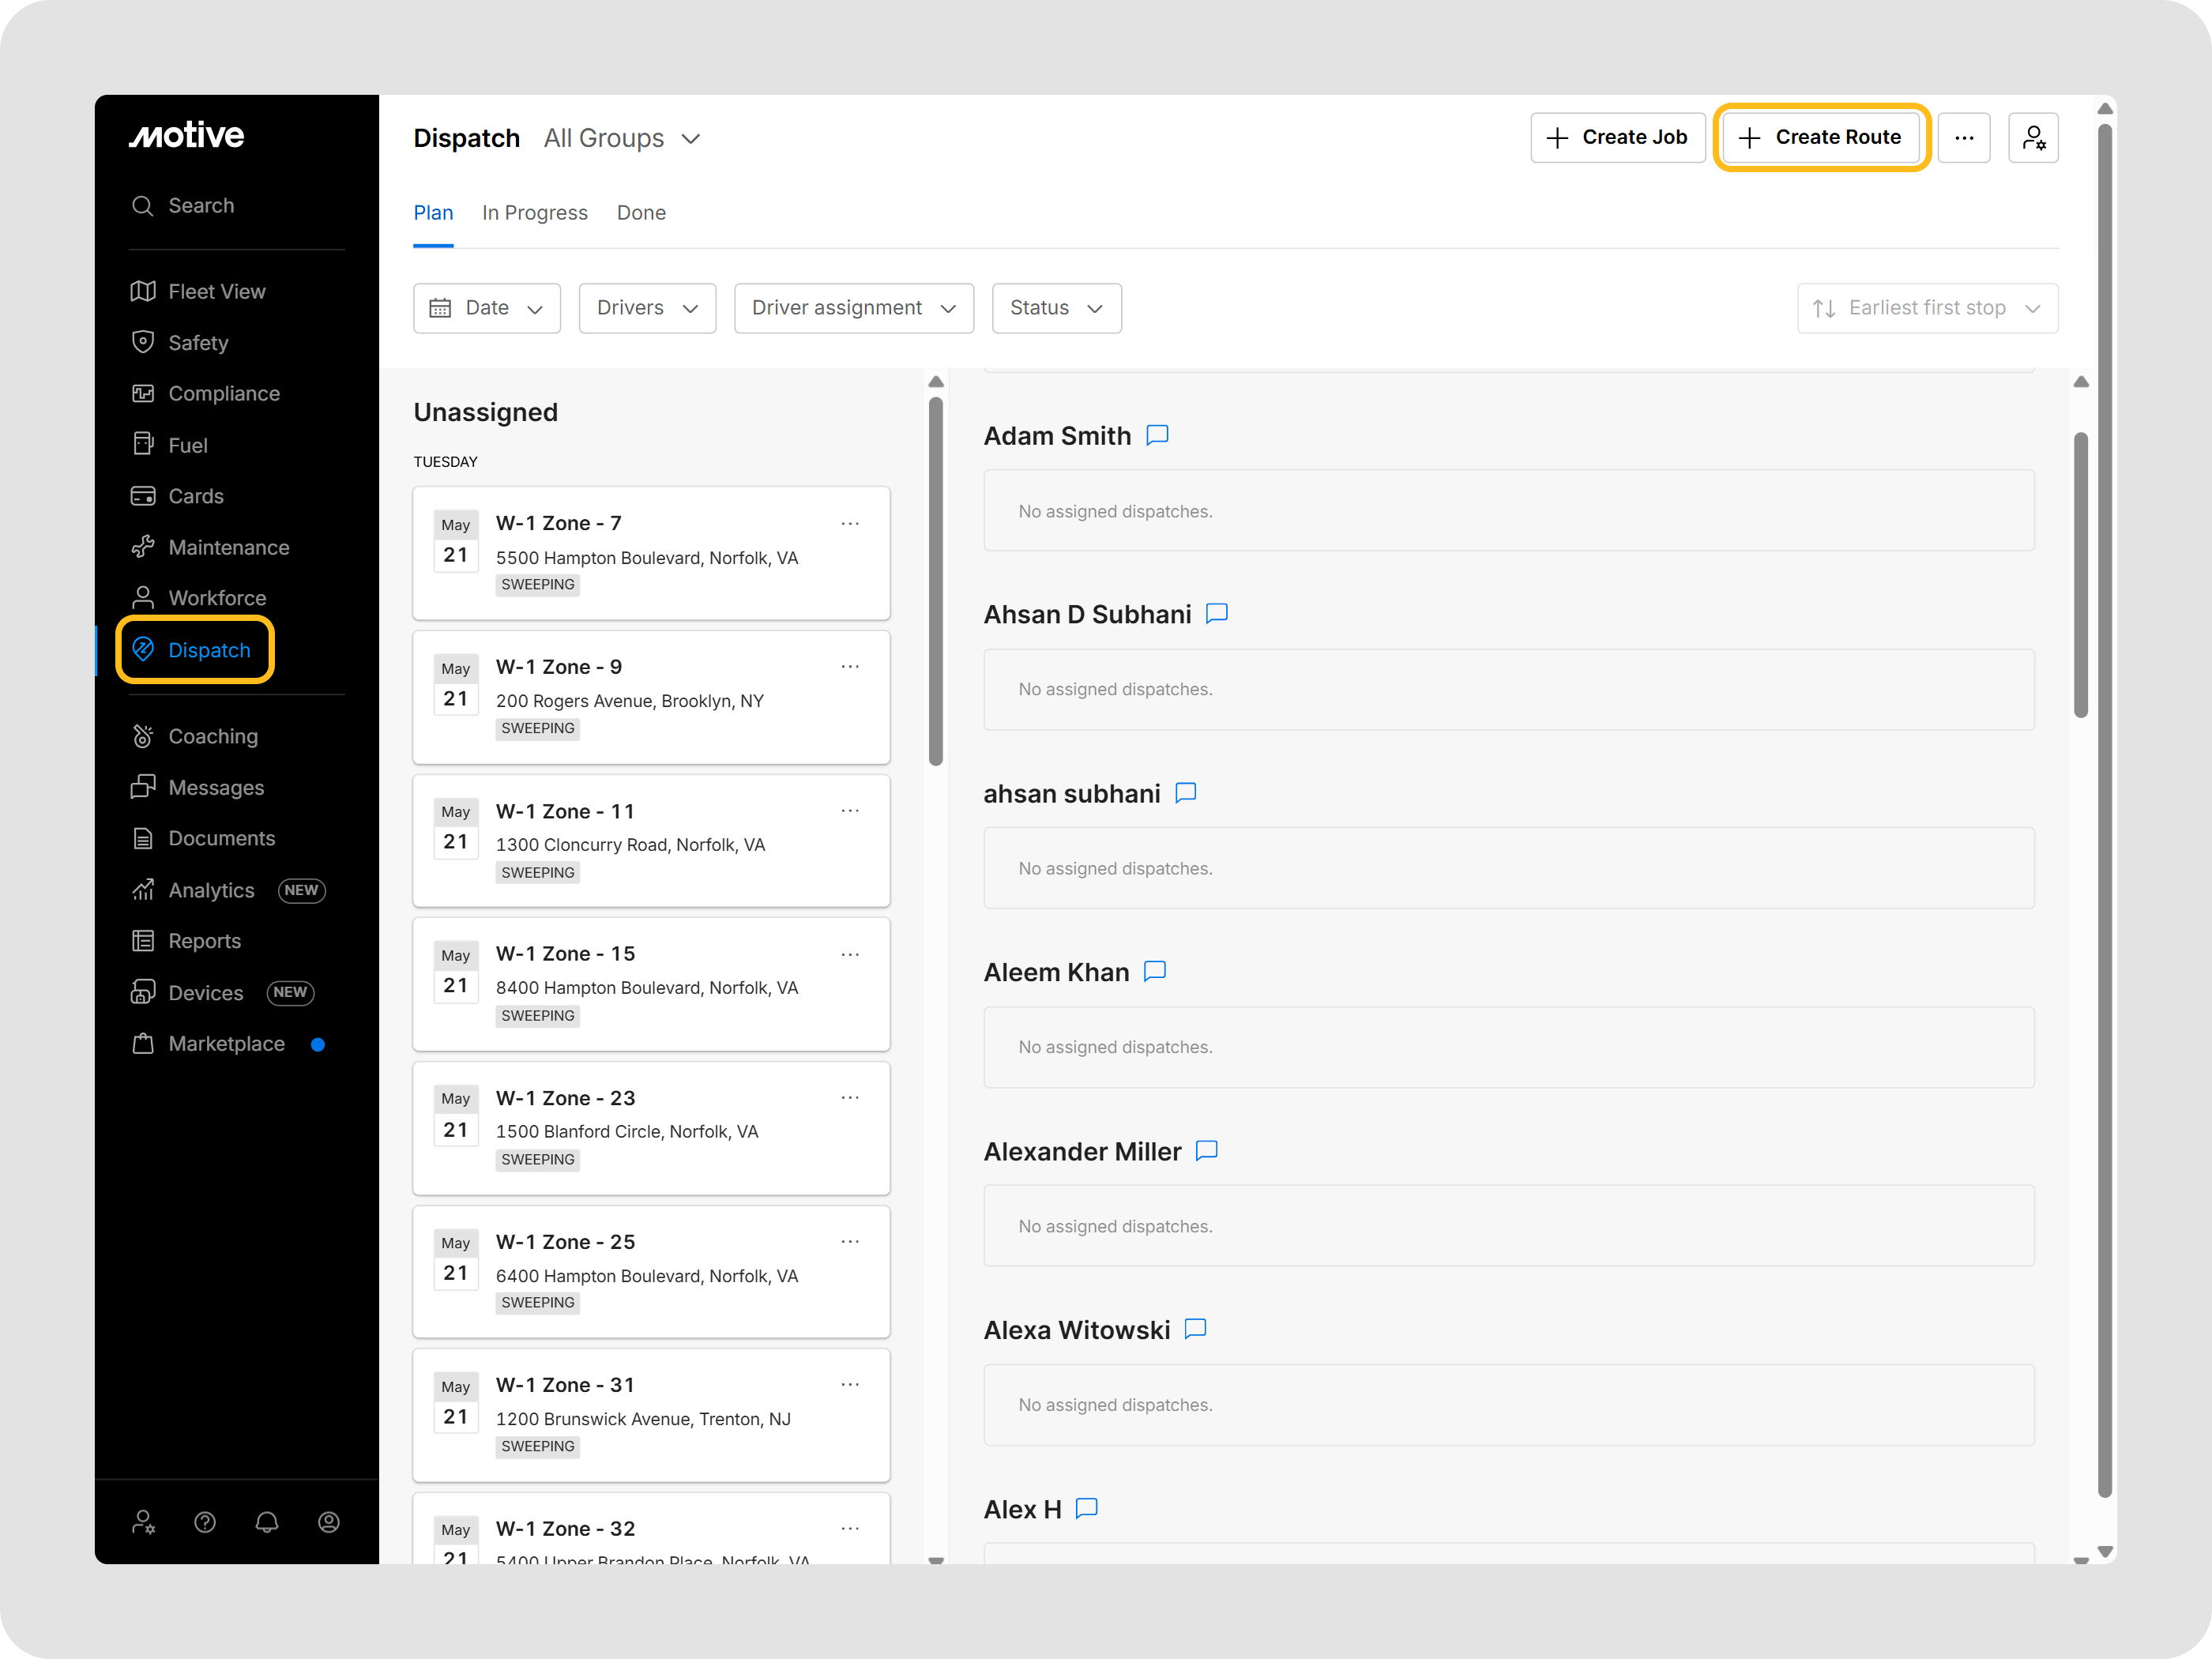Open options for W-1 Zone - 23 job
This screenshot has width=2212, height=1659.
point(850,1098)
